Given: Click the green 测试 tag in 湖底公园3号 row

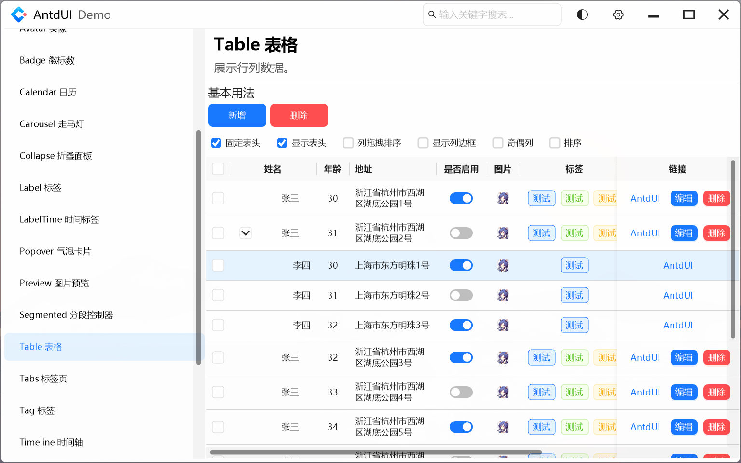Looking at the screenshot, I should [x=574, y=357].
